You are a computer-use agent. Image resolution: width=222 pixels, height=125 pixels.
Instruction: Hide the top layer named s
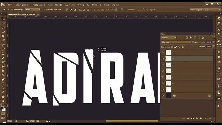coord(163,52)
